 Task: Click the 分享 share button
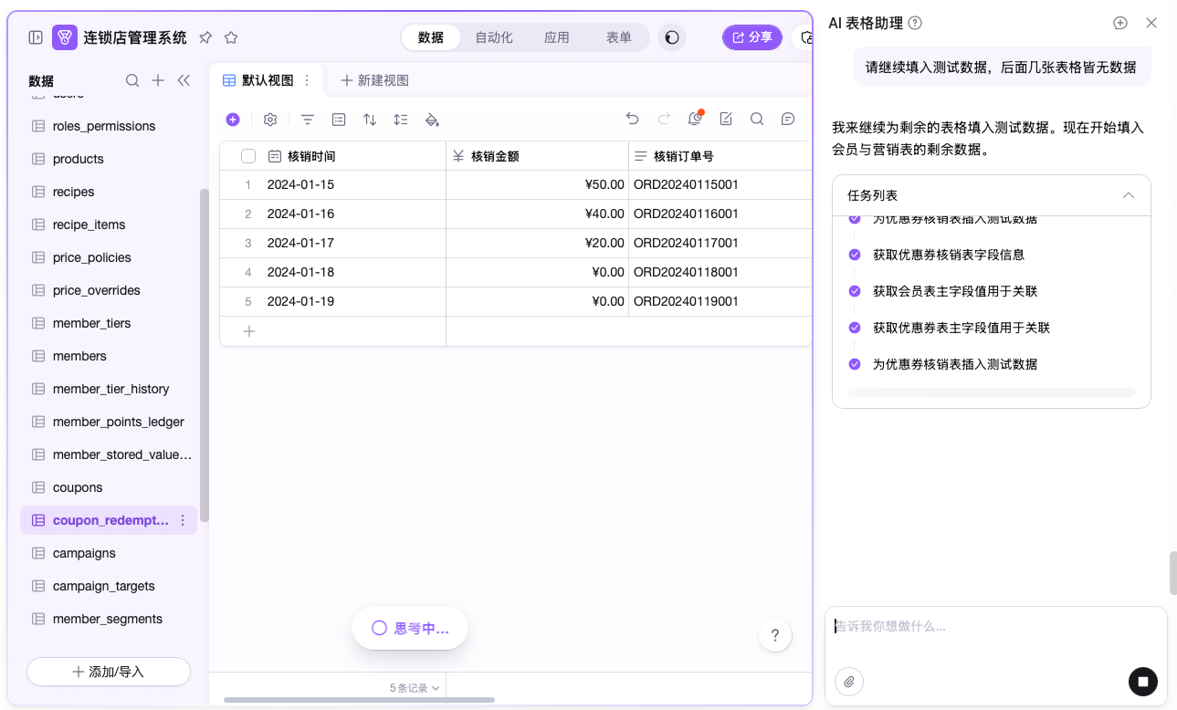[x=752, y=37]
